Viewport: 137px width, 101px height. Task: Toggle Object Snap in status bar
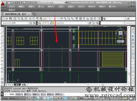click(x=45, y=98)
